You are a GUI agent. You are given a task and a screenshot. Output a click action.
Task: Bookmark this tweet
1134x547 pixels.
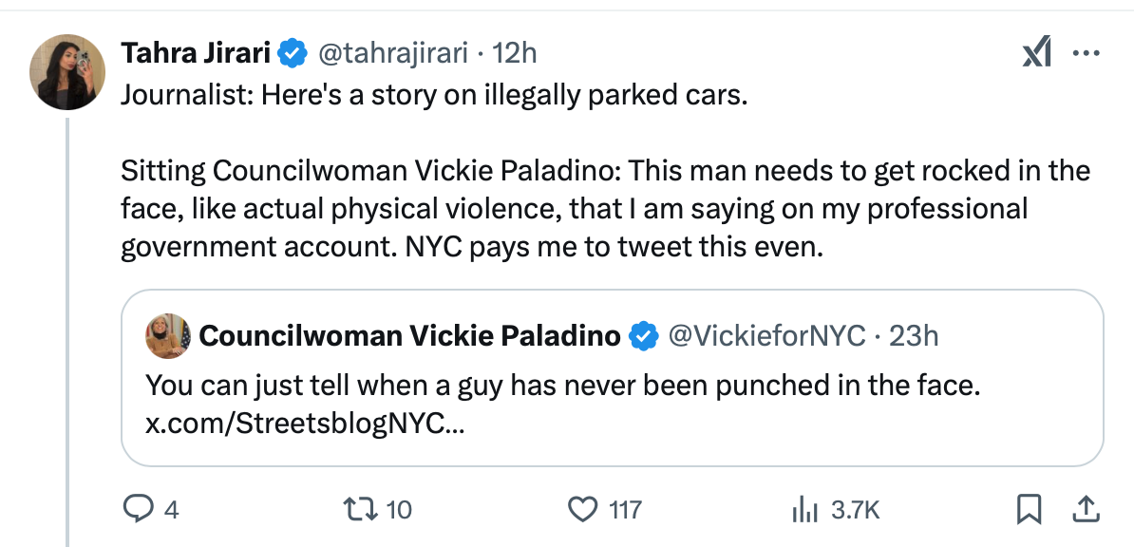1028,510
